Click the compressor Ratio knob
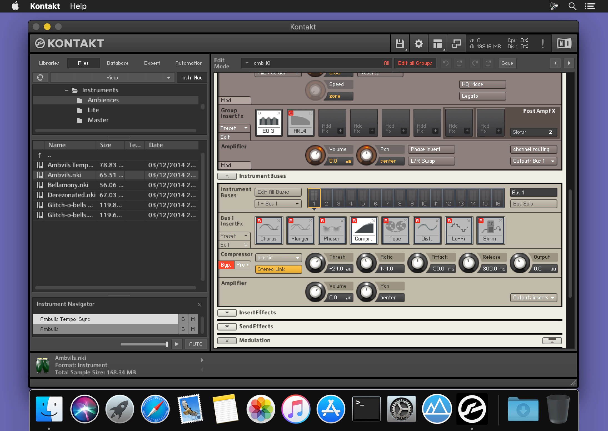608x431 pixels. (366, 263)
